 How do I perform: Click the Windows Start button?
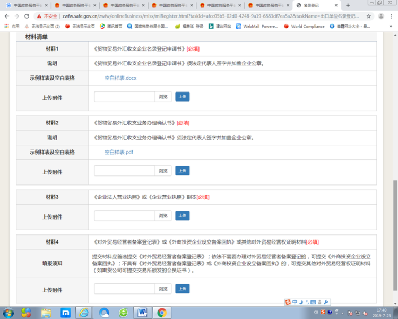click(9, 312)
